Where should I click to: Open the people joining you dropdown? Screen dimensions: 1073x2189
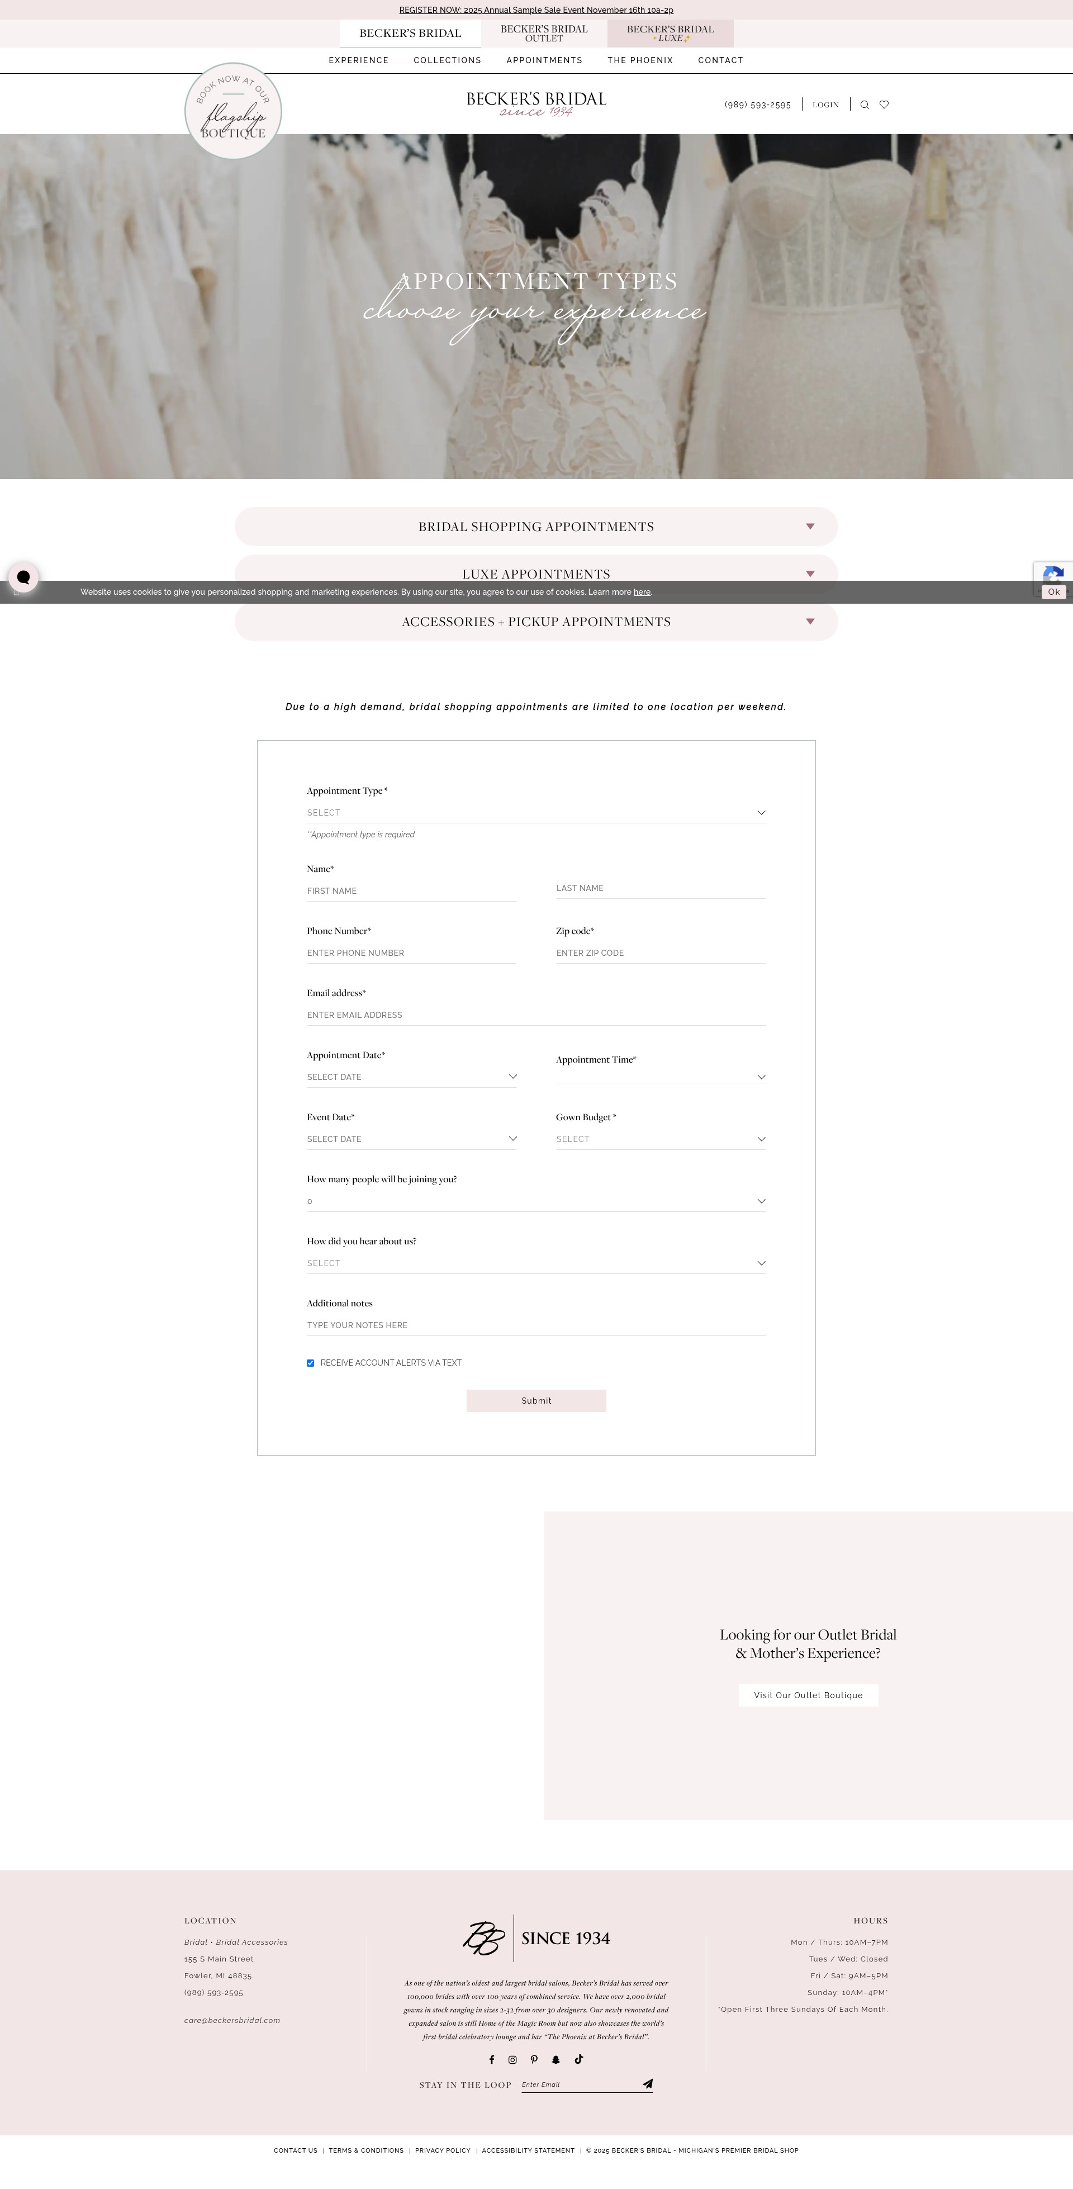[x=536, y=1201]
